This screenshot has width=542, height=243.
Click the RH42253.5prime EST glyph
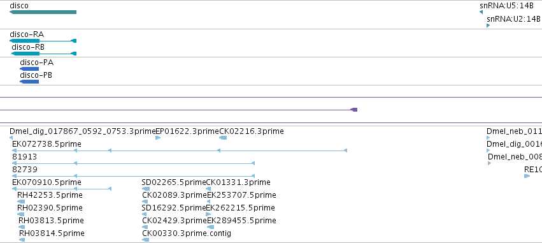(x=21, y=202)
